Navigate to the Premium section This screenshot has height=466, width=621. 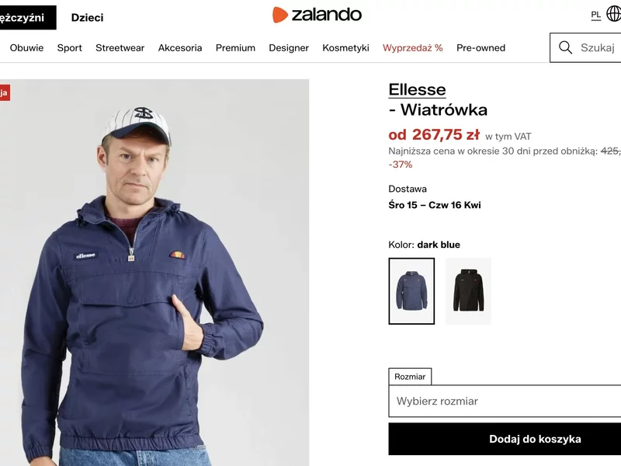point(235,47)
